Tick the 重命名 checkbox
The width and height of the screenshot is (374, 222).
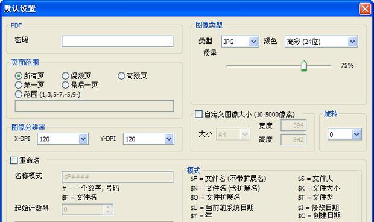[14, 160]
